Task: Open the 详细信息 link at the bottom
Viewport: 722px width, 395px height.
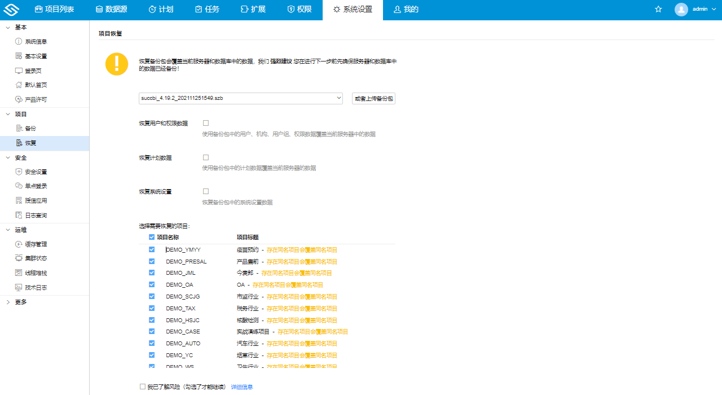Action: tap(243, 386)
